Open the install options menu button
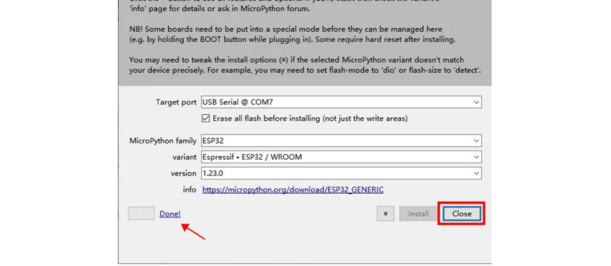Screen dimensions: 611x266 coord(386,214)
